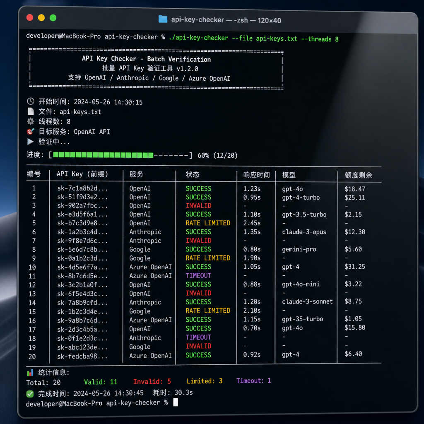The height and width of the screenshot is (424, 424).
Task: Click balance $18.47
Action: [x=355, y=189]
